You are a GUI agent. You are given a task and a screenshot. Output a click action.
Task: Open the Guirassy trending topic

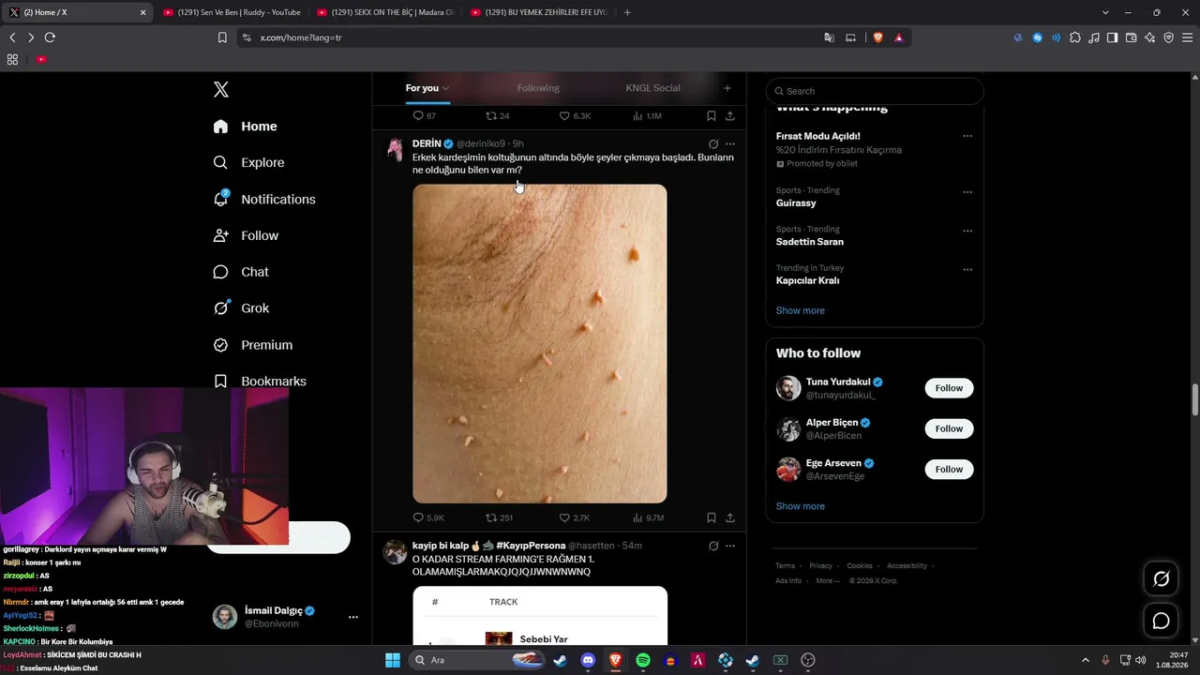796,203
